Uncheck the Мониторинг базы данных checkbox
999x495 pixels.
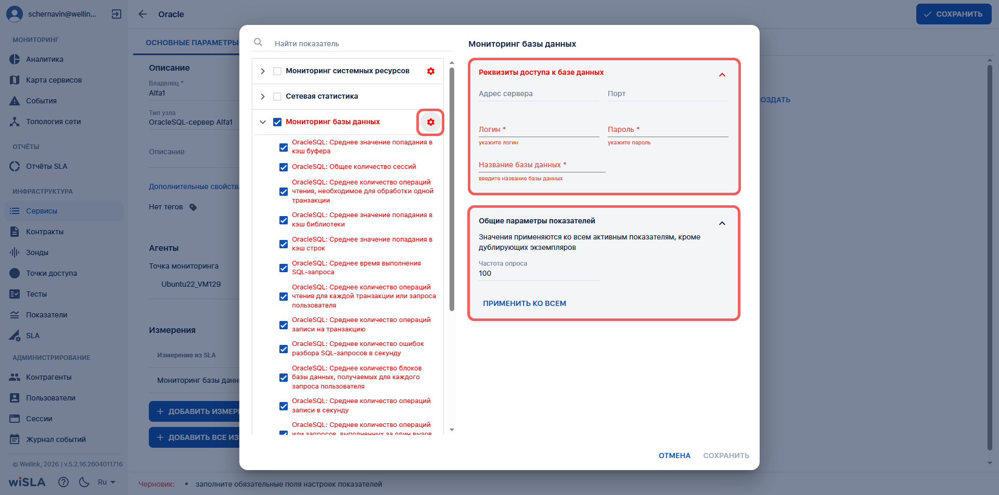pos(277,122)
